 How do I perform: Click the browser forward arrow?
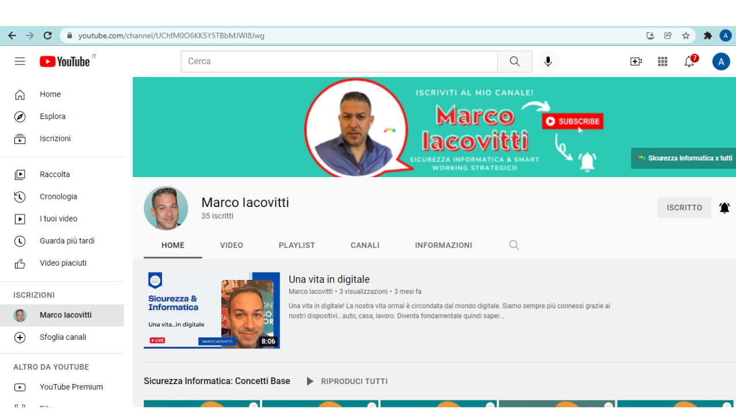[x=30, y=36]
